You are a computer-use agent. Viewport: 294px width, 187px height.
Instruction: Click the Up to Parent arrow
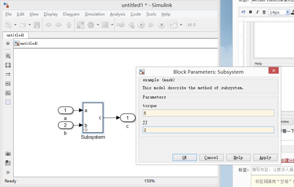pyautogui.click(x=69, y=25)
